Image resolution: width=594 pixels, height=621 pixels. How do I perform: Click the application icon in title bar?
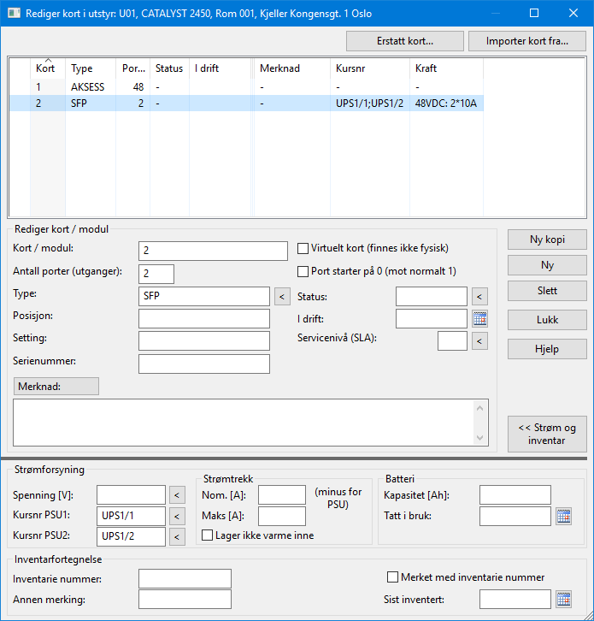(14, 14)
